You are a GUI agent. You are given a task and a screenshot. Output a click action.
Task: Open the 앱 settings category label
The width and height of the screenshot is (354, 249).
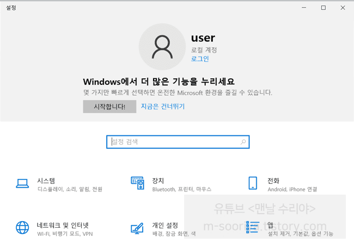click(x=270, y=225)
